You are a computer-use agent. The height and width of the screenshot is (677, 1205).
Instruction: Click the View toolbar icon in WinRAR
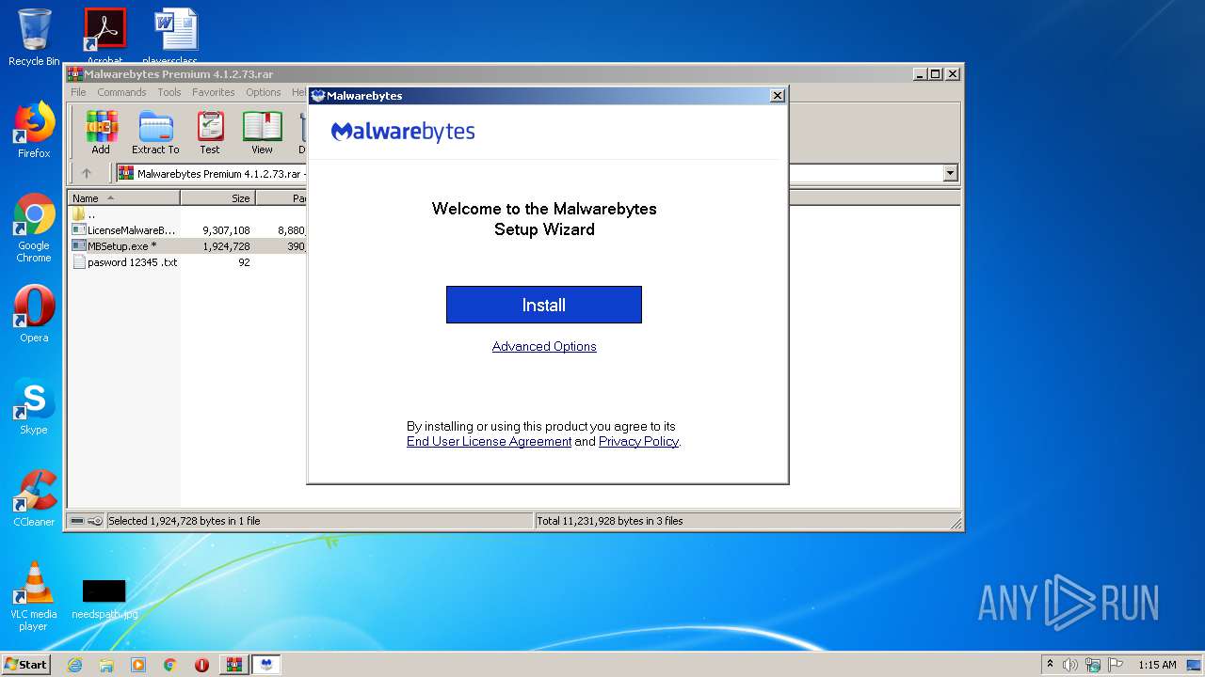[x=262, y=133]
